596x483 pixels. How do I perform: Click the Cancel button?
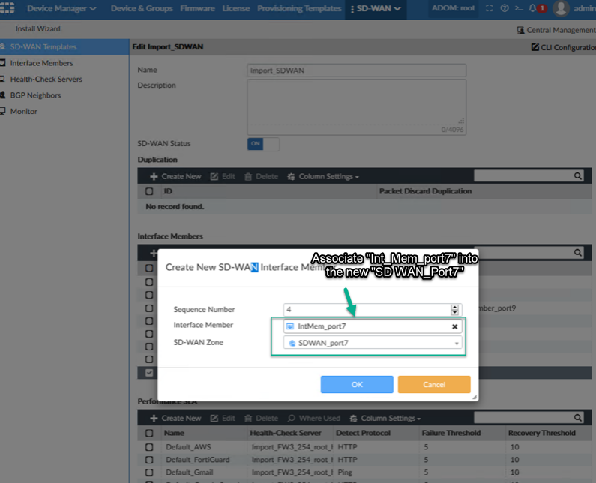coord(434,384)
